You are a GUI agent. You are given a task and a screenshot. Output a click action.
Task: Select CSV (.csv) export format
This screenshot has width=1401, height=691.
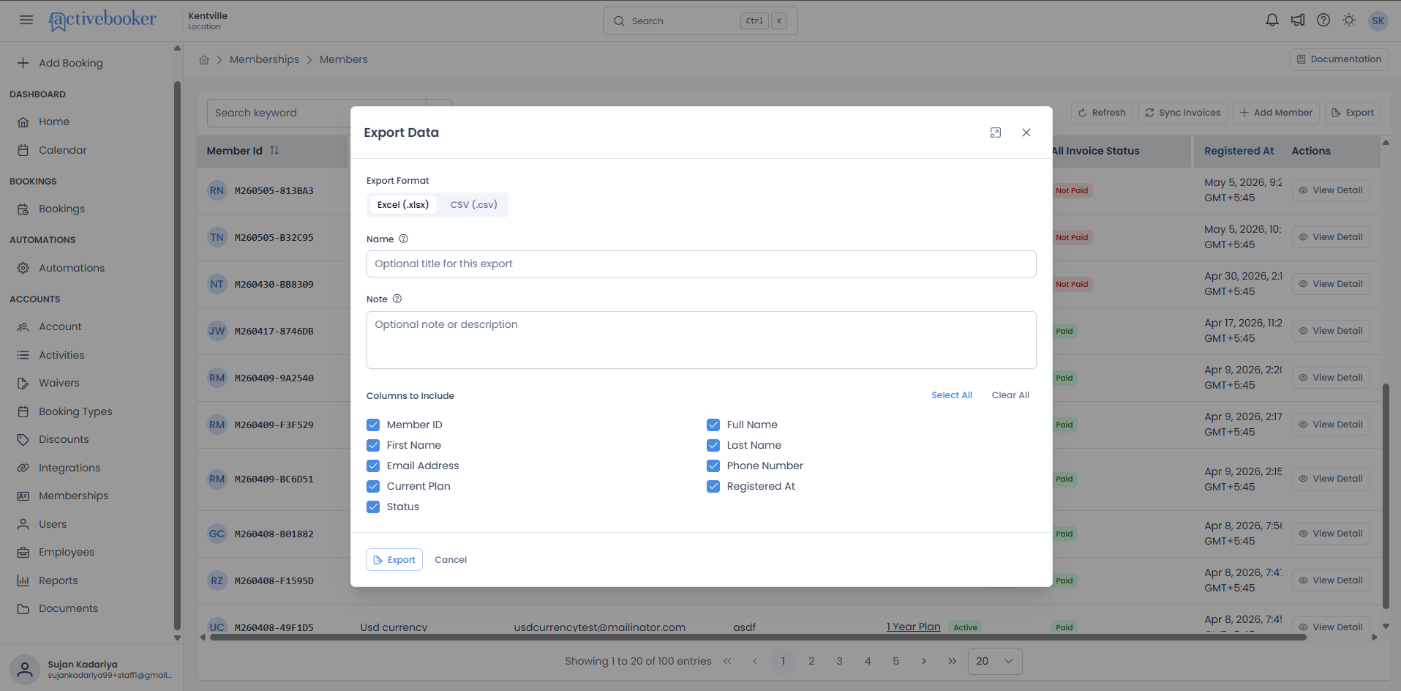point(473,204)
